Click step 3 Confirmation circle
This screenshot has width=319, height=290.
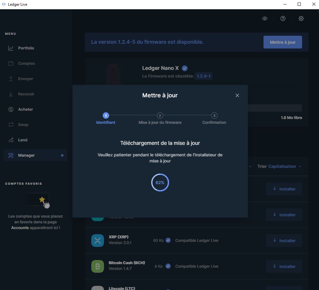click(x=214, y=115)
